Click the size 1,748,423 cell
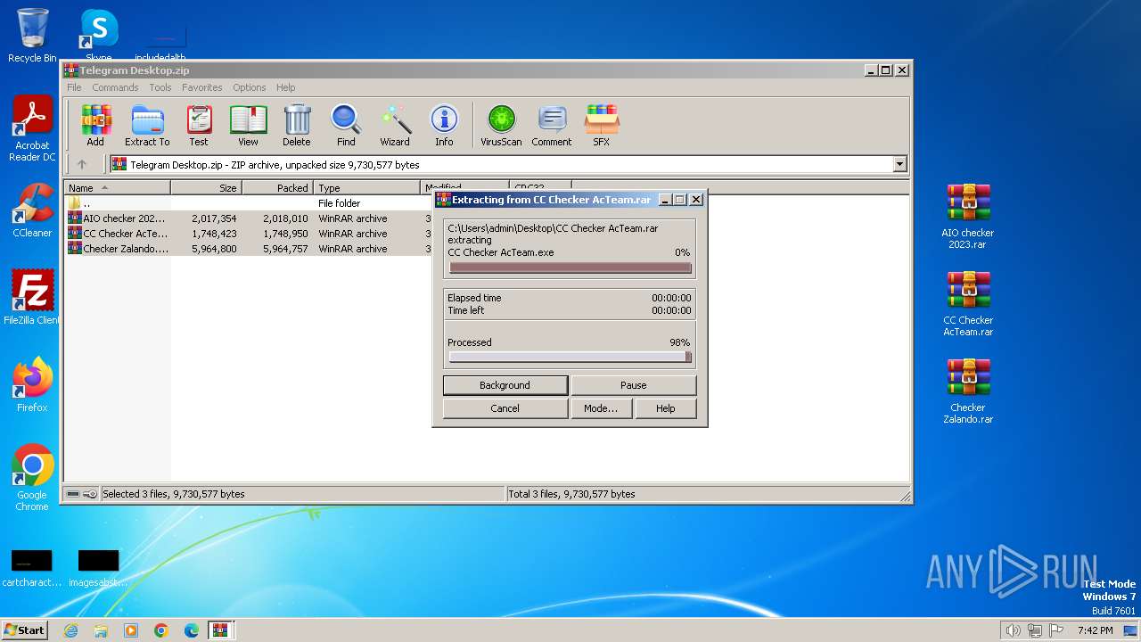Image resolution: width=1141 pixels, height=642 pixels. [x=214, y=234]
